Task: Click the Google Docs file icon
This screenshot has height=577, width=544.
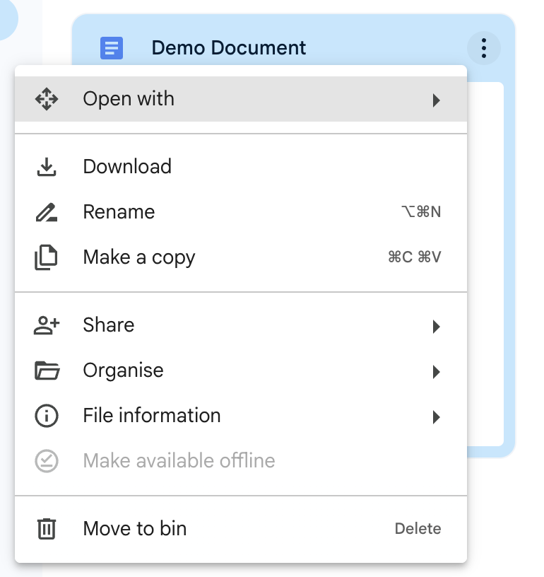Action: click(x=112, y=48)
